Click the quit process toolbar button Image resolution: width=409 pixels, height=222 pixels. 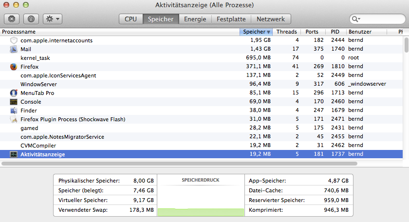tap(12, 19)
